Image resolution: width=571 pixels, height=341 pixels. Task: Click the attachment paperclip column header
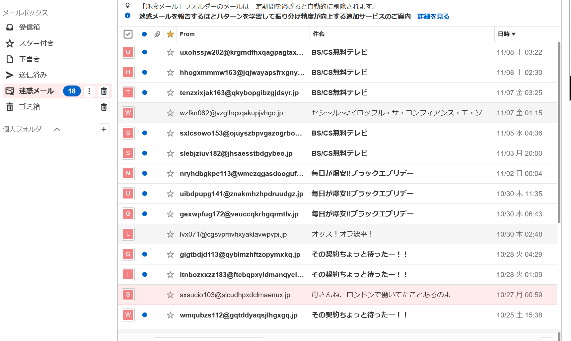pos(157,34)
